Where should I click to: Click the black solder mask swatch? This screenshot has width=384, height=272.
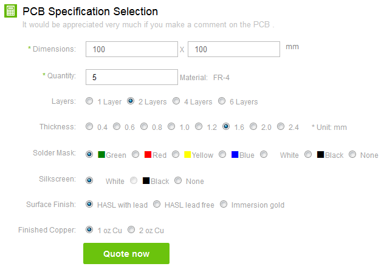coord(320,155)
